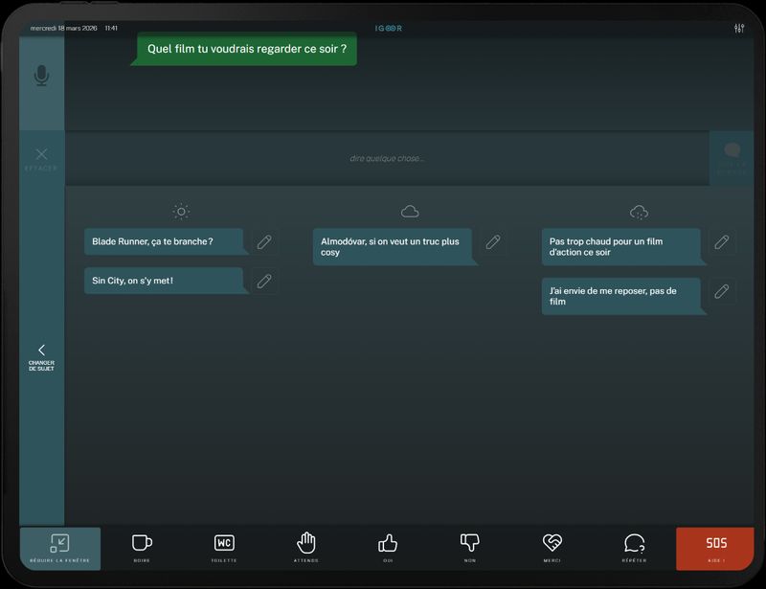
Task: Click the IGOOR logo at top
Action: pyautogui.click(x=389, y=29)
